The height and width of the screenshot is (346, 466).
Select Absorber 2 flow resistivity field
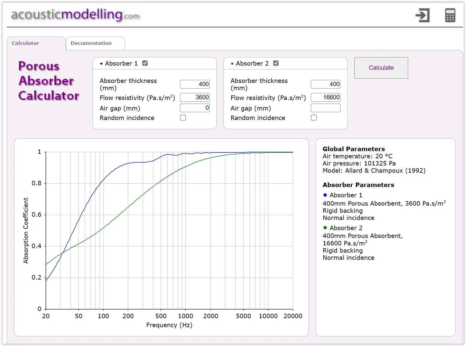(326, 97)
